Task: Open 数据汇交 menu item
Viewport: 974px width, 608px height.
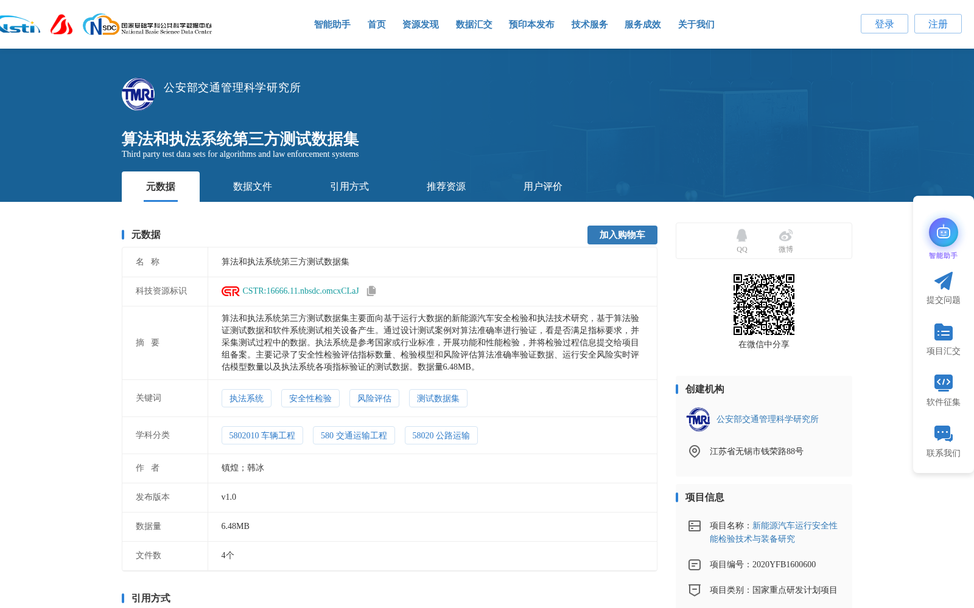Action: pyautogui.click(x=474, y=24)
